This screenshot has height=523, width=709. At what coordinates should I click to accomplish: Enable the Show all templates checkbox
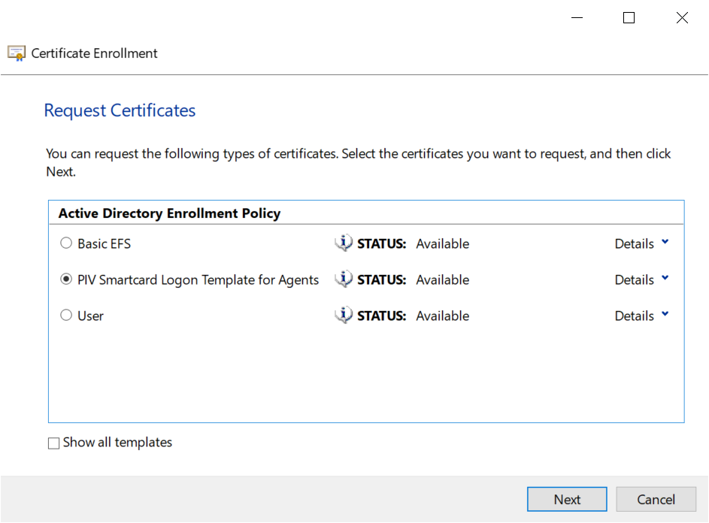coord(54,443)
